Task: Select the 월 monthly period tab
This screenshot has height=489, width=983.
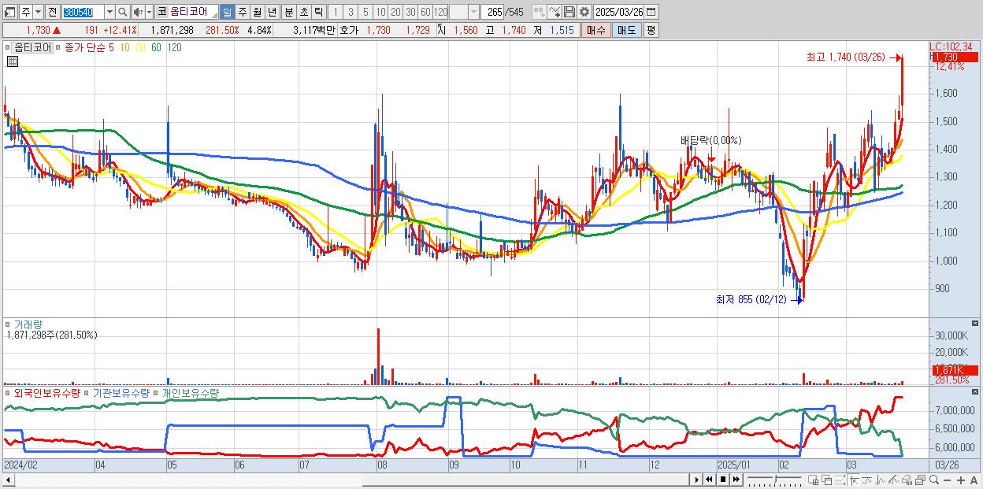Action: click(x=258, y=12)
